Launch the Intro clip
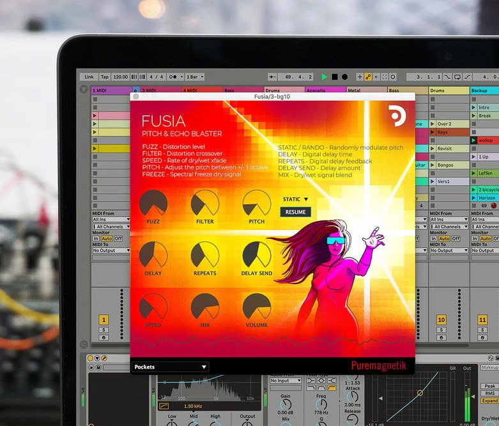The image size is (499, 426). (x=474, y=107)
